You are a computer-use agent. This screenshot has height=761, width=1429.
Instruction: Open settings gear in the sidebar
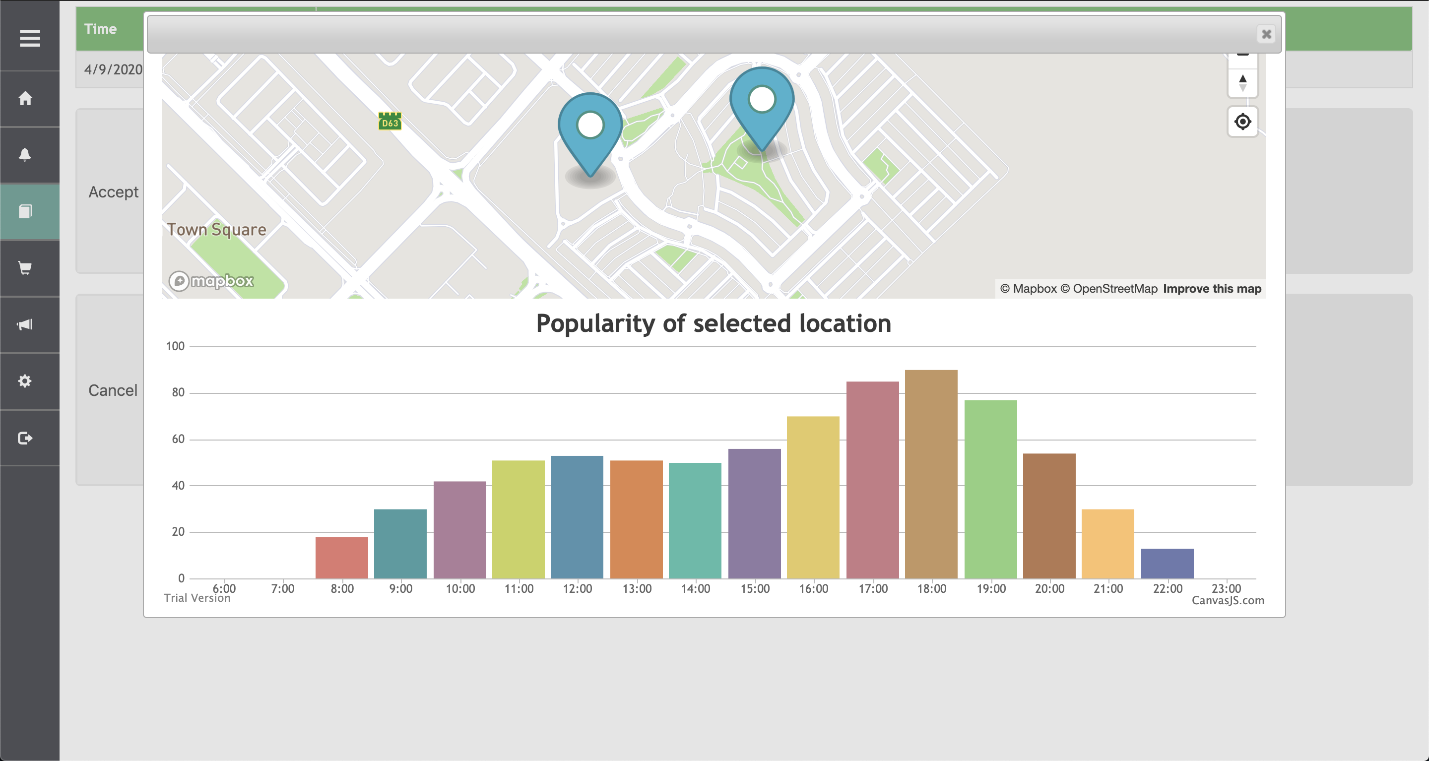[x=25, y=381]
